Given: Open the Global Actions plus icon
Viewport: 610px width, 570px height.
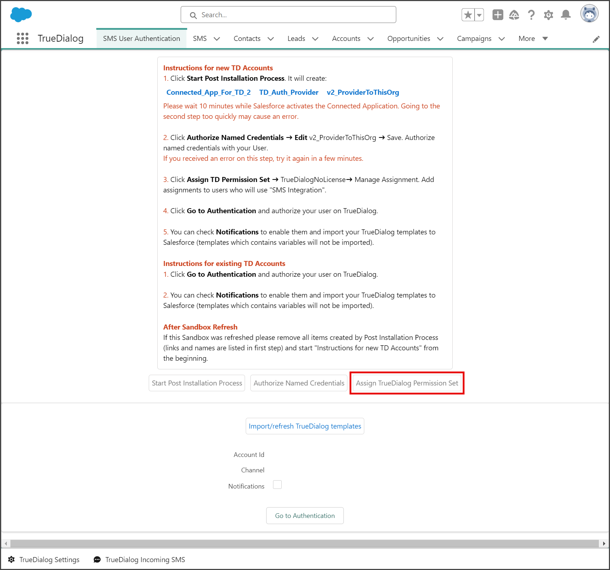Looking at the screenshot, I should (x=498, y=15).
